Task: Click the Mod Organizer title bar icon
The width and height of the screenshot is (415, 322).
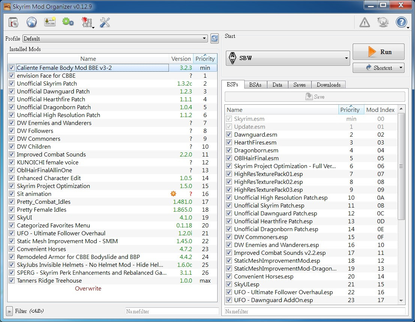Action: 7,7
